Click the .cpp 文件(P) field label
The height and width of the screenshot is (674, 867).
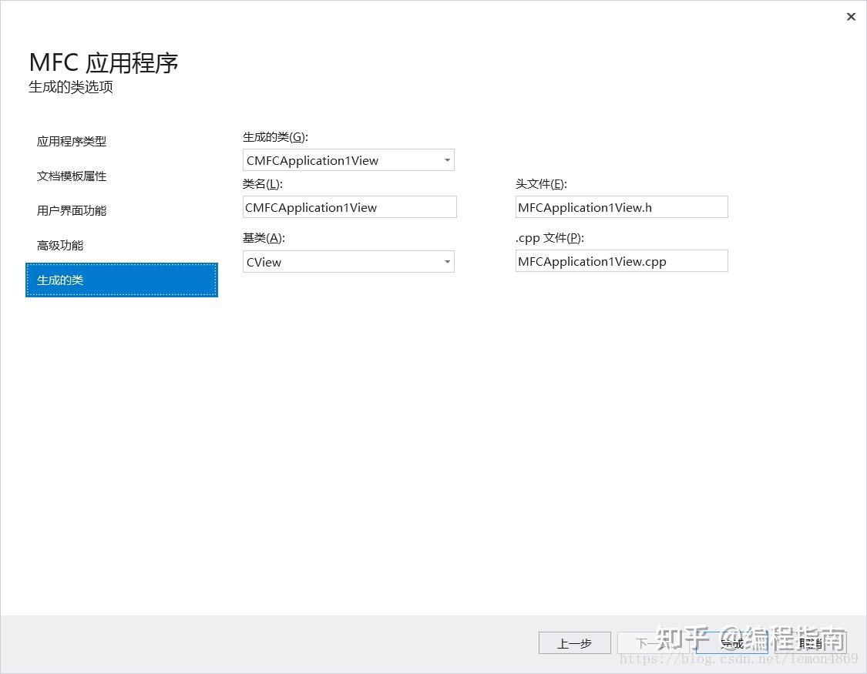tap(548, 237)
